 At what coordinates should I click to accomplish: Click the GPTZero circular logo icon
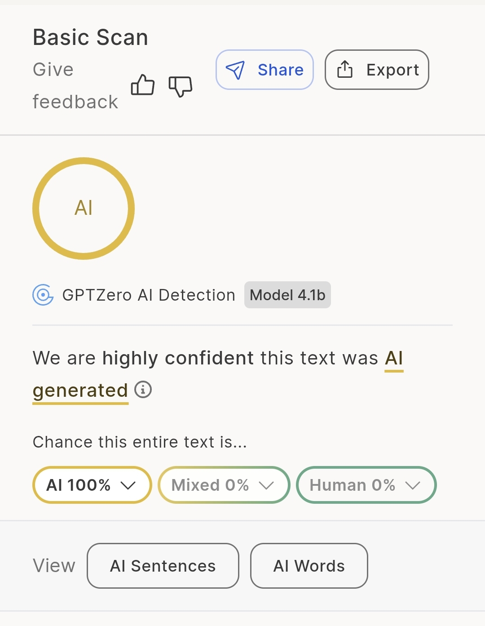pyautogui.click(x=43, y=295)
